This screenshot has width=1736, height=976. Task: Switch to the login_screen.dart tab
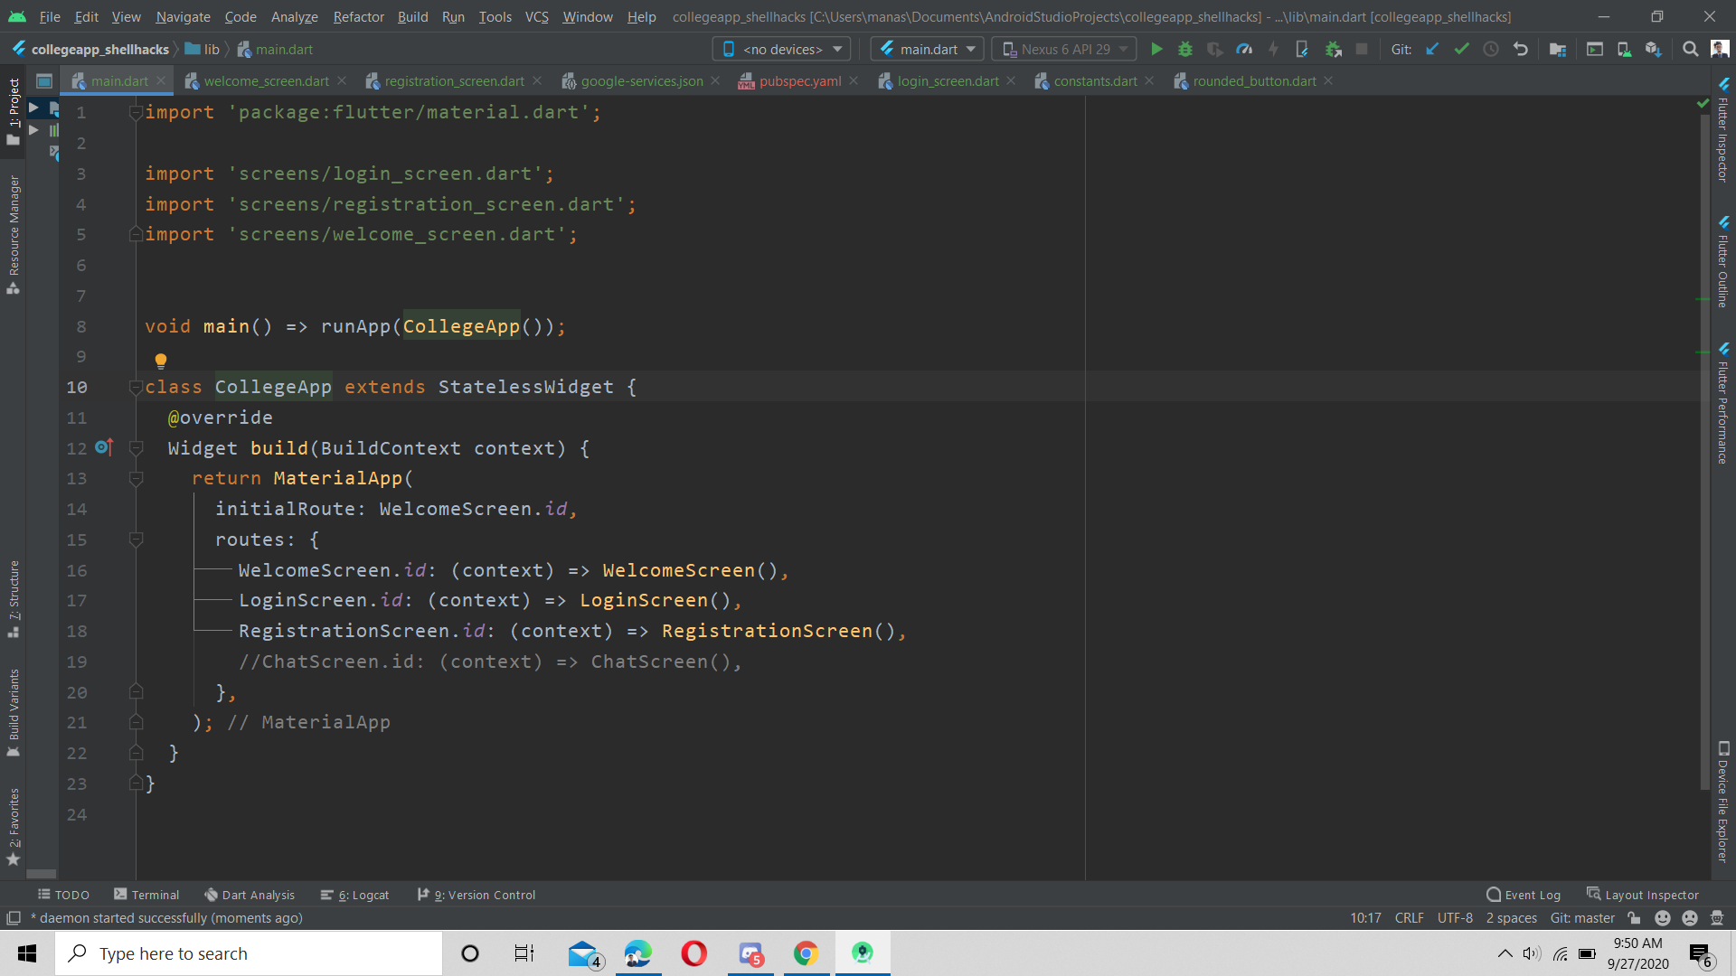click(947, 81)
